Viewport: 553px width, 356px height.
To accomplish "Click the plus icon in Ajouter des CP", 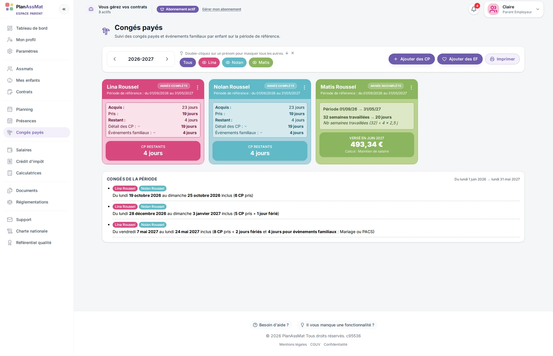I will [396, 59].
